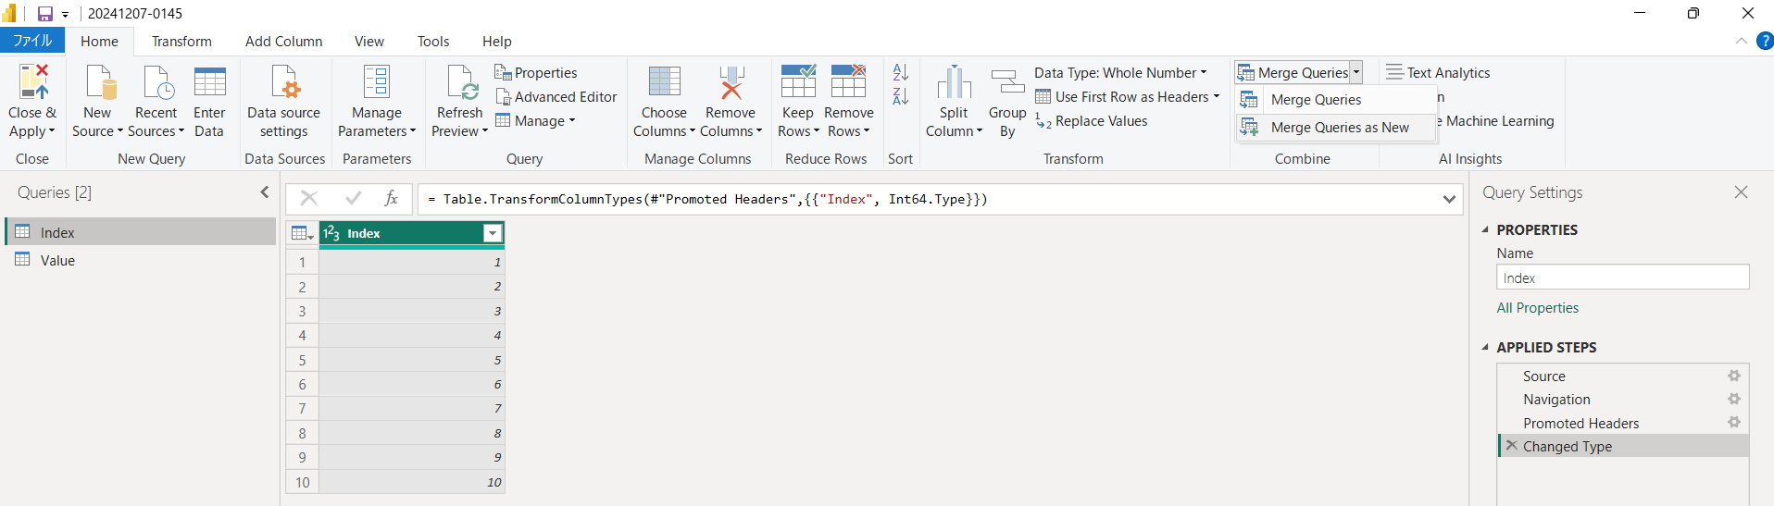Sort descending with the Z-A icon
The width and height of the screenshot is (1774, 506).
(900, 96)
